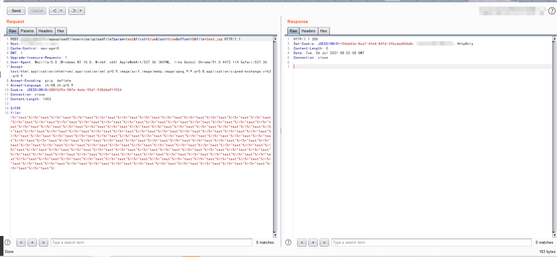Go to next match in request search

tap(44, 242)
